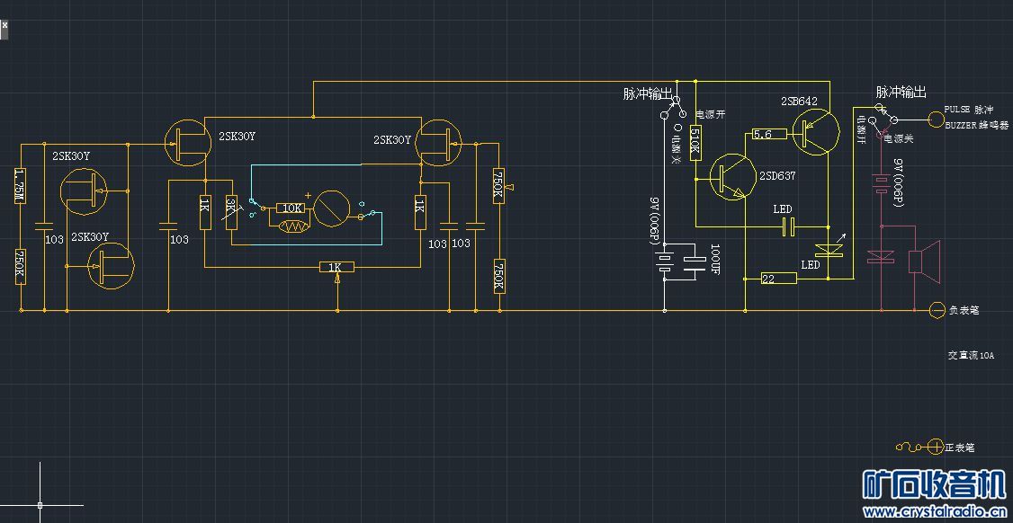Close the panel with the top-left x button
1013x523 pixels.
click(x=4, y=24)
